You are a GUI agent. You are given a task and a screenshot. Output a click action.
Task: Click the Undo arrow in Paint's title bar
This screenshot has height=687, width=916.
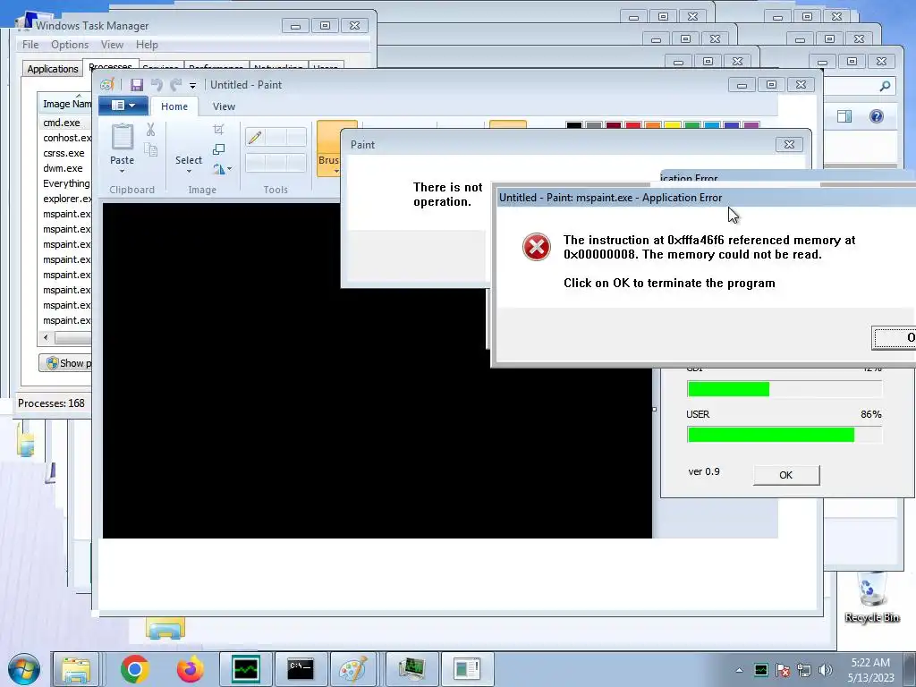pyautogui.click(x=157, y=85)
